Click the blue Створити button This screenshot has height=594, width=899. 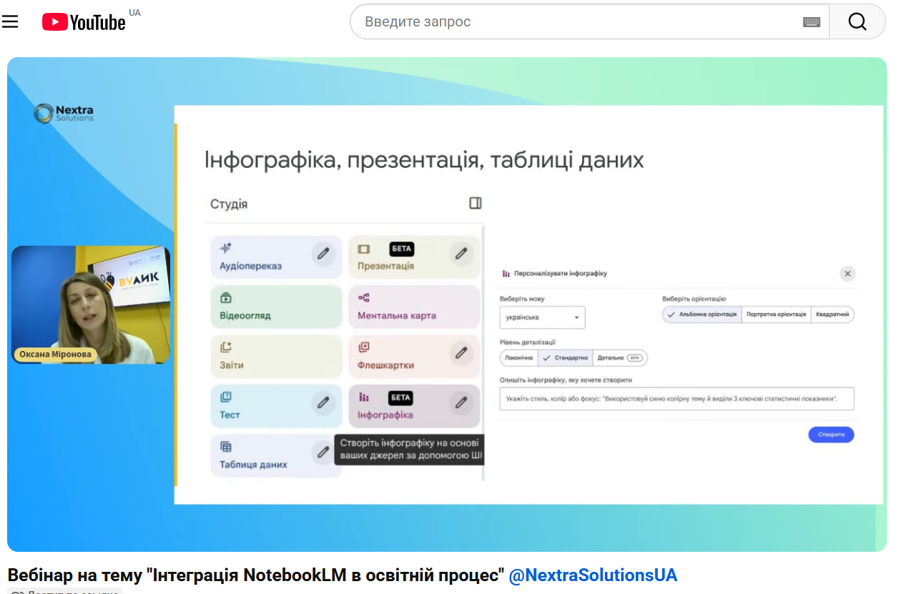[830, 435]
